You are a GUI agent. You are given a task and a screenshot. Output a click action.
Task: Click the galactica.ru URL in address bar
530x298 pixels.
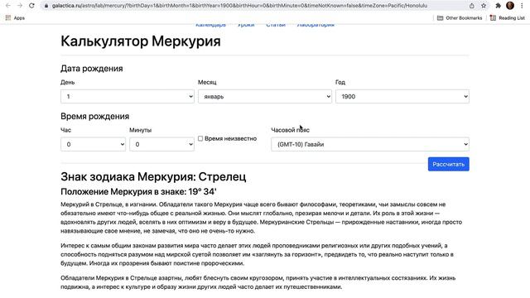click(x=239, y=6)
